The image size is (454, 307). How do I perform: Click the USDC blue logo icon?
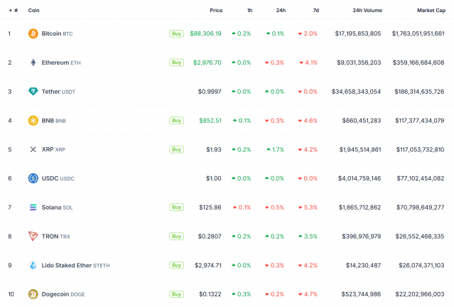click(x=33, y=178)
